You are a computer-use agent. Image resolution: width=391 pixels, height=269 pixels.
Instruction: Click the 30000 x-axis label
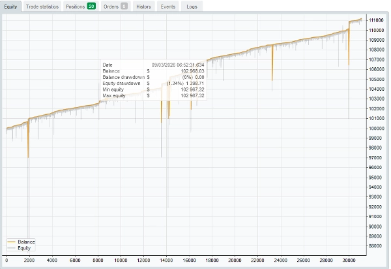point(349,260)
